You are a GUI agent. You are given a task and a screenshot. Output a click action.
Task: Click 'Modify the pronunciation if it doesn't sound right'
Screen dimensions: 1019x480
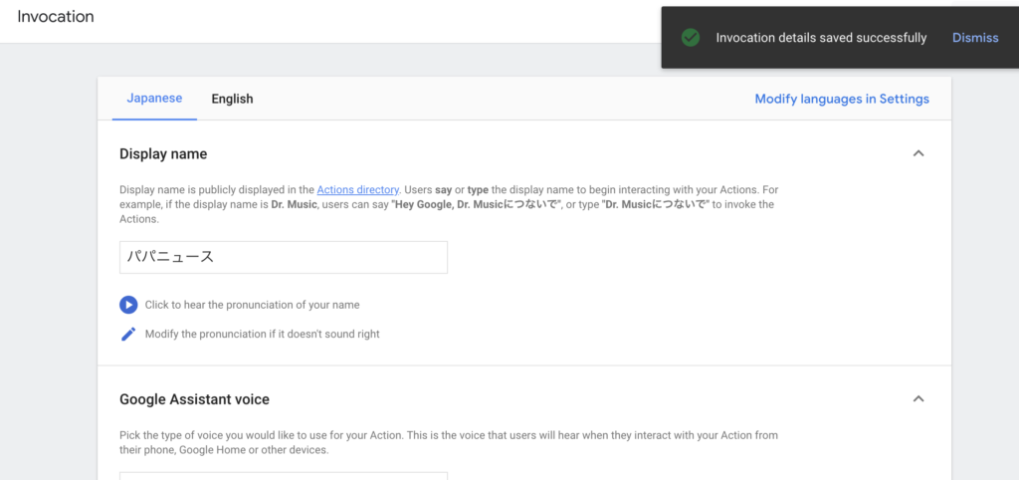[262, 334]
